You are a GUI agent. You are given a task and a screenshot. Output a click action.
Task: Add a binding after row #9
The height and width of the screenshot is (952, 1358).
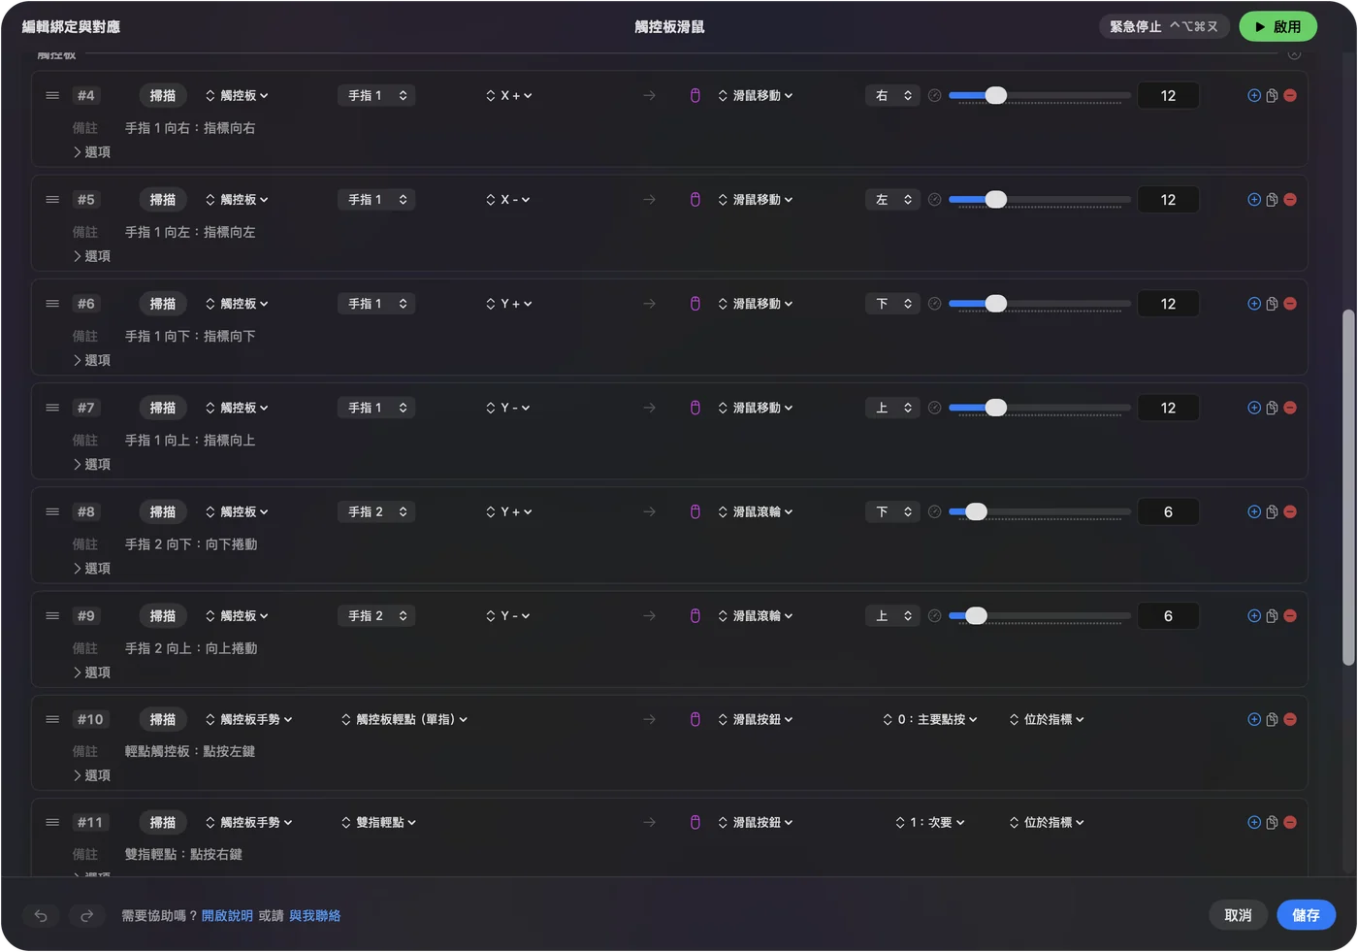[x=1254, y=616]
